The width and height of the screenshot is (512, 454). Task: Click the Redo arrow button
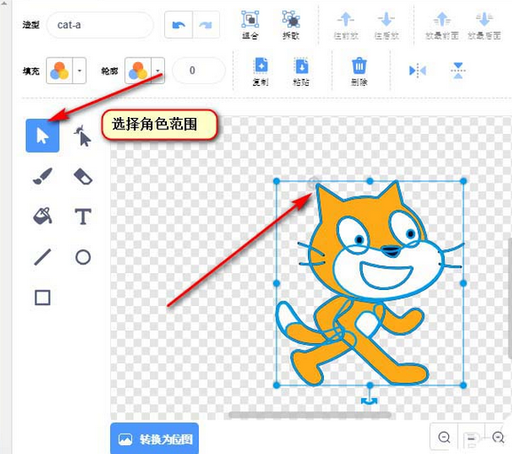coord(206,25)
